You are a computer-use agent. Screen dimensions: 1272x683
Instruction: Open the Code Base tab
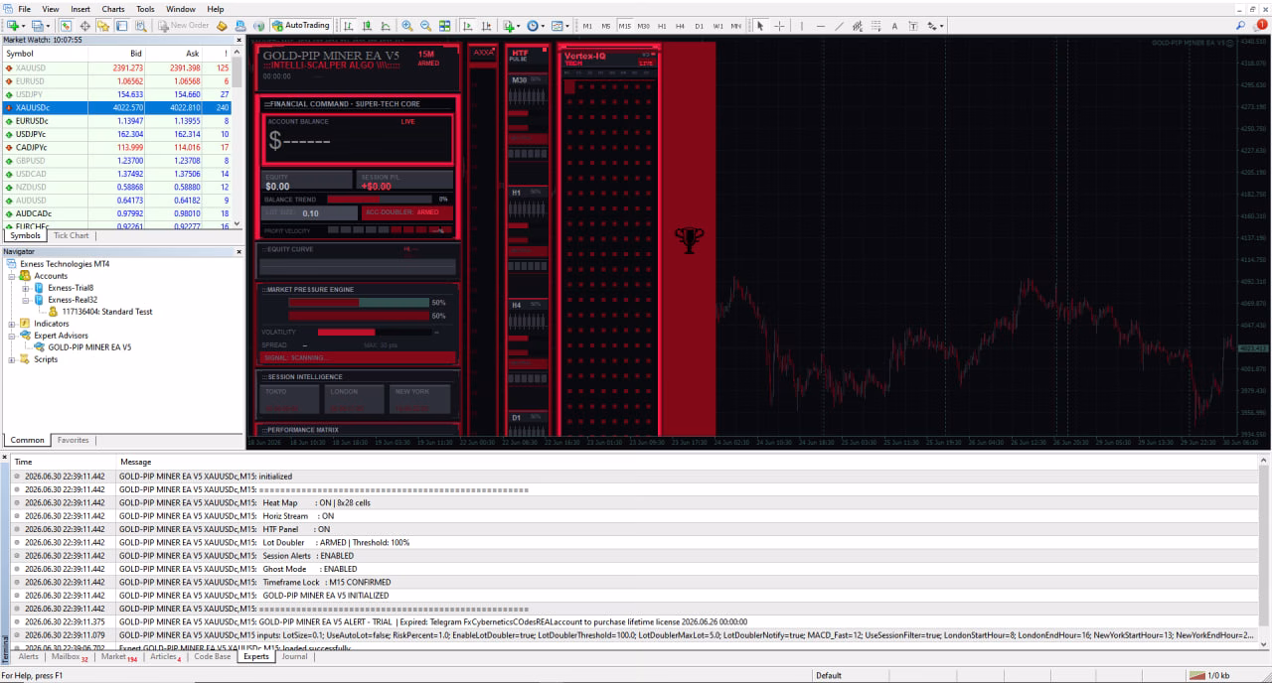[213, 656]
